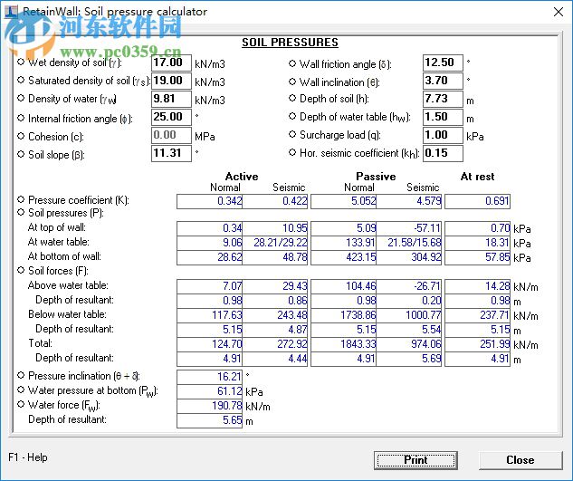Click the Close button
Viewport: 573px width, 481px height.
tap(520, 460)
